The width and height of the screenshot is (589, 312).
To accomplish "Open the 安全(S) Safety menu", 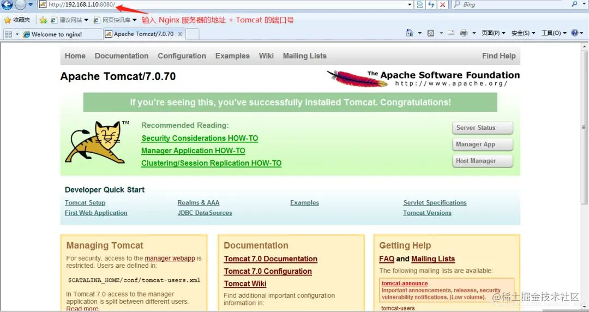I will (523, 33).
